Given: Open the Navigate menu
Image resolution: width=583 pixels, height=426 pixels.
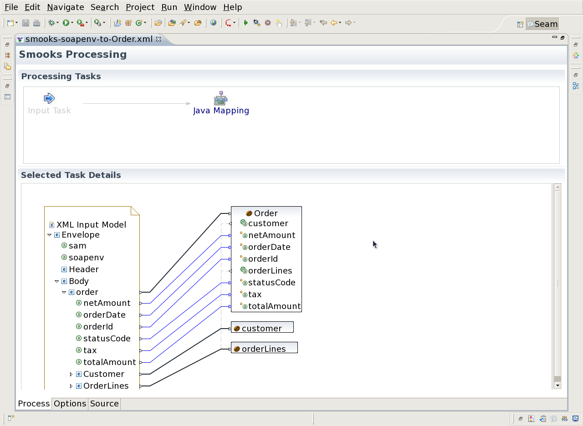Looking at the screenshot, I should coord(66,7).
